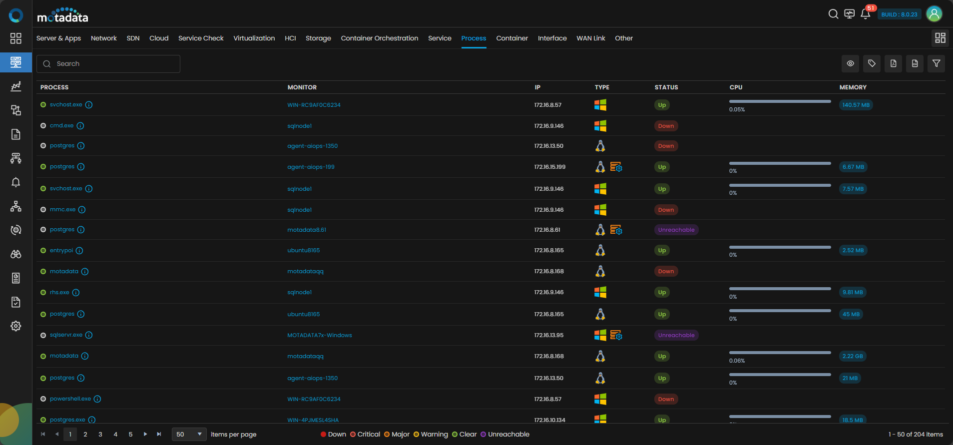Click the 2.22 GB memory badge
953x445 pixels.
click(853, 356)
